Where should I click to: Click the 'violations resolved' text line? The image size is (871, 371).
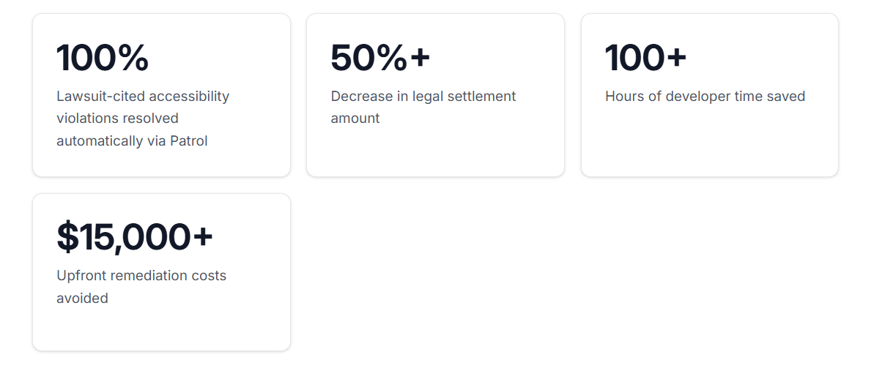[x=117, y=119]
